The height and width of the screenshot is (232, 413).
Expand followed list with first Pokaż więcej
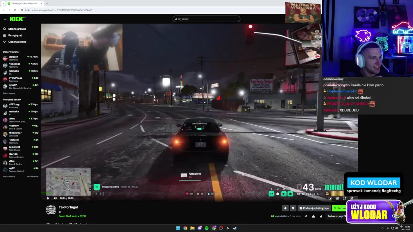[9, 93]
